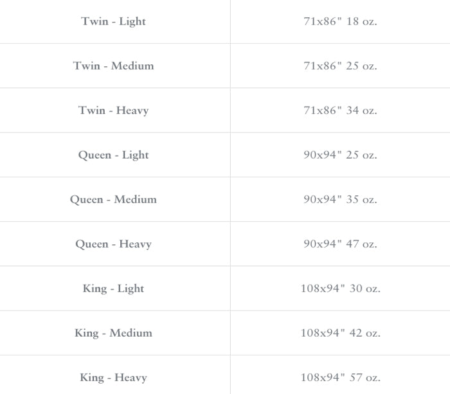This screenshot has width=450, height=394.
Task: Select the 90x94" 25 oz. cell
Action: 340,155
